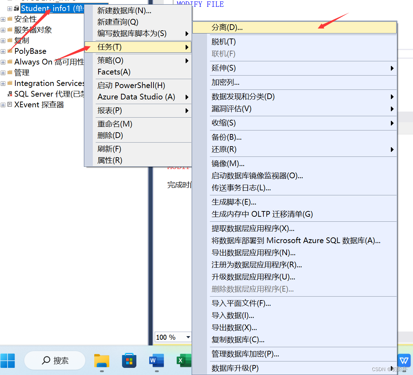Screen dimensions: 413x375
Task: Choose 导入平面文件(F)...
Action: click(x=294, y=303)
